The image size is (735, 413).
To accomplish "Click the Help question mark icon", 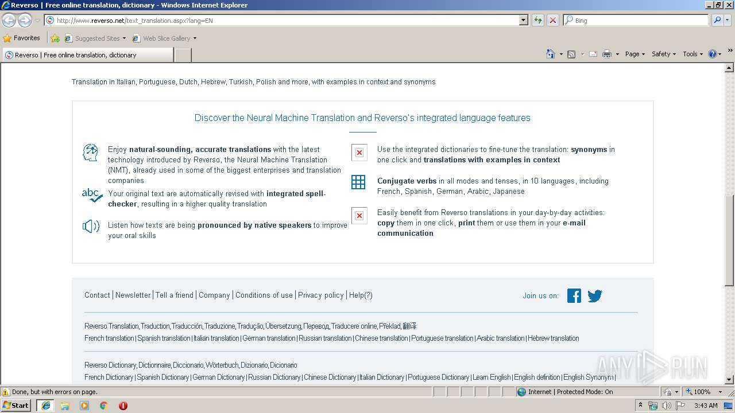I will [713, 54].
